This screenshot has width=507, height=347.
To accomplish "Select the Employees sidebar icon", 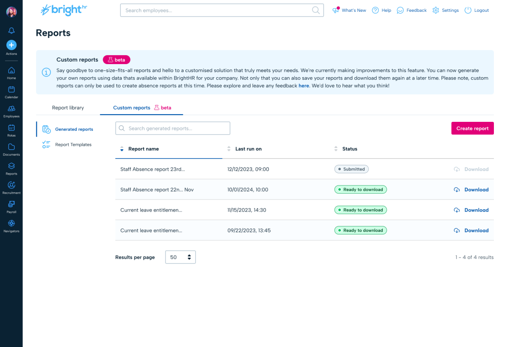I will click(x=11, y=110).
